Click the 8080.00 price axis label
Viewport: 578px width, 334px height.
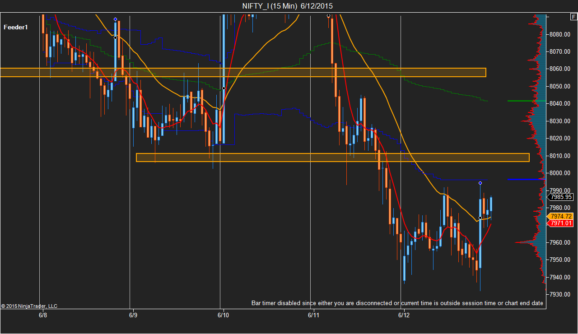click(560, 34)
